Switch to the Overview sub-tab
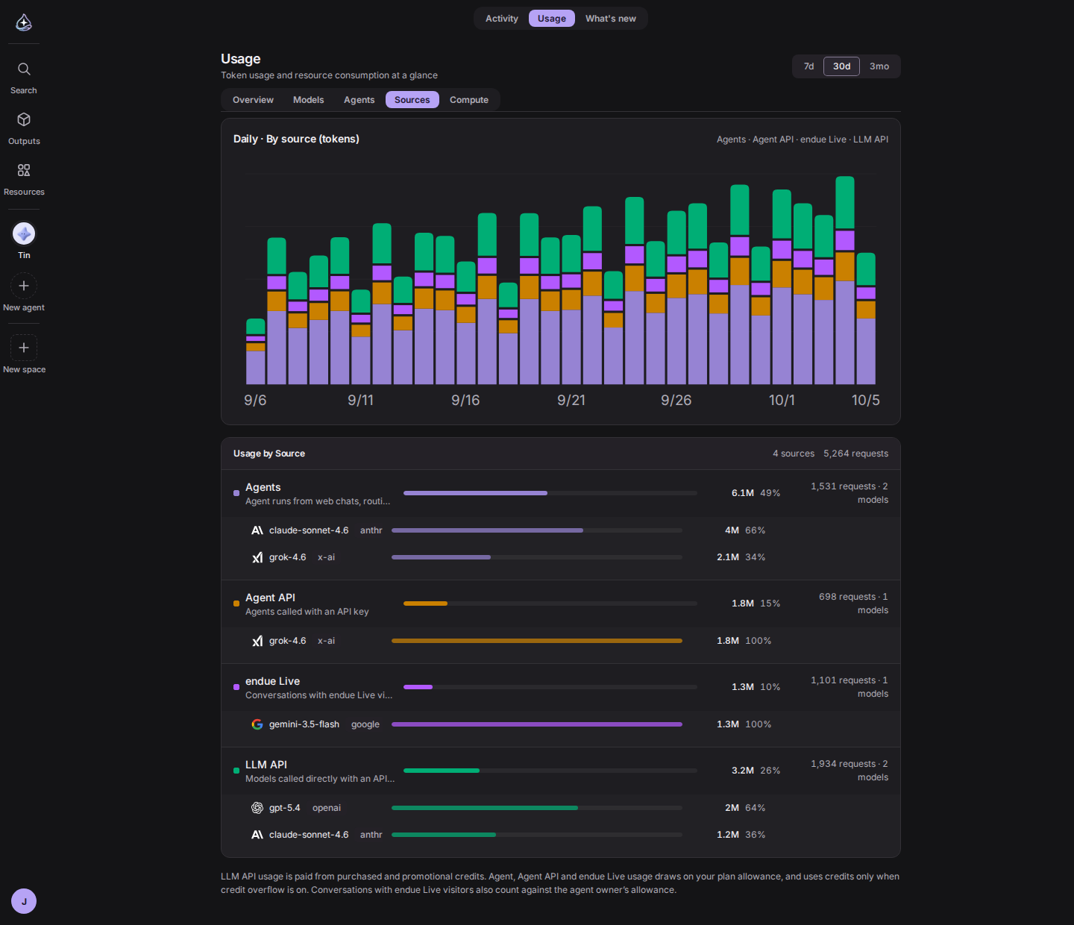Screen dimensions: 1074x925 (253, 100)
